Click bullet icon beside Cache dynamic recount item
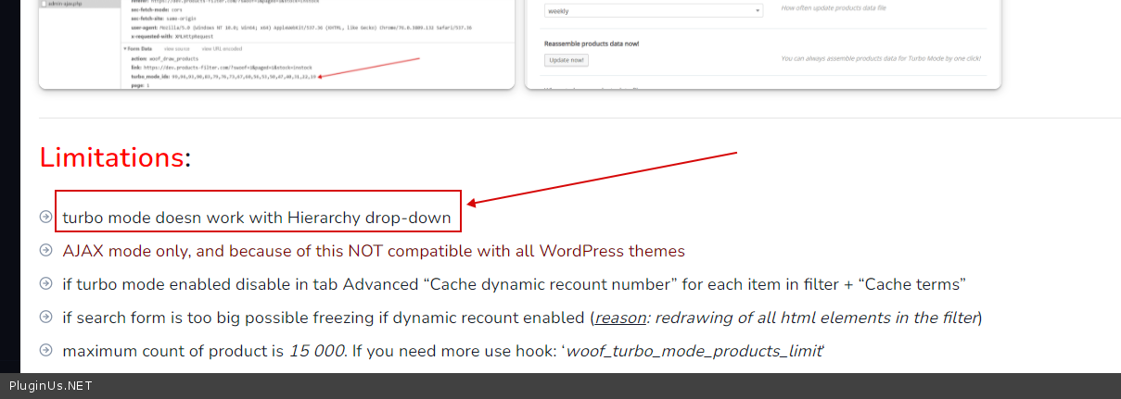Image resolution: width=1121 pixels, height=399 pixels. point(46,283)
